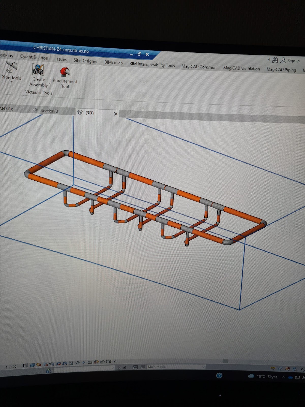305x407 pixels.
Task: Open the MagiCAD Ventilation ribbon tab
Action: click(241, 68)
